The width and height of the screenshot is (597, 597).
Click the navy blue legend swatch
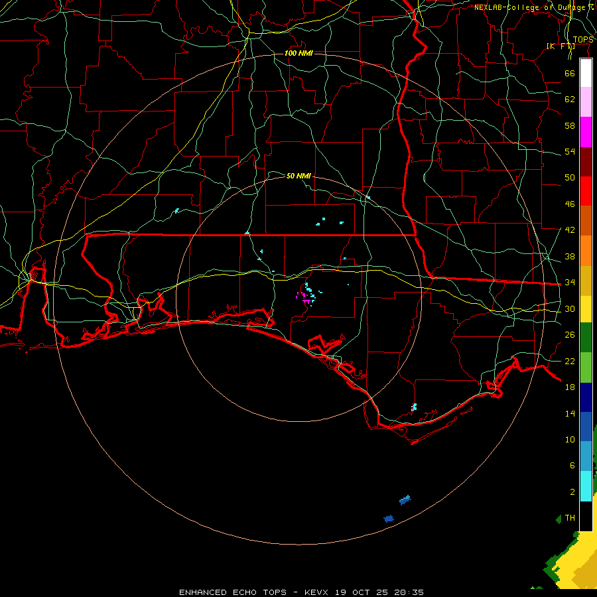(586, 397)
